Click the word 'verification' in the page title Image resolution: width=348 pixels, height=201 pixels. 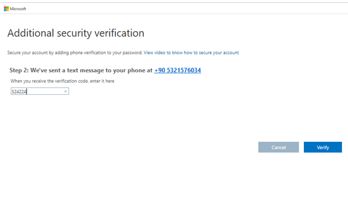coord(119,33)
